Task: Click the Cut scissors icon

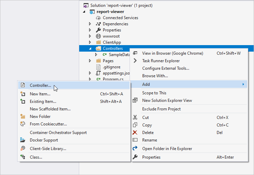Action: (x=135, y=118)
